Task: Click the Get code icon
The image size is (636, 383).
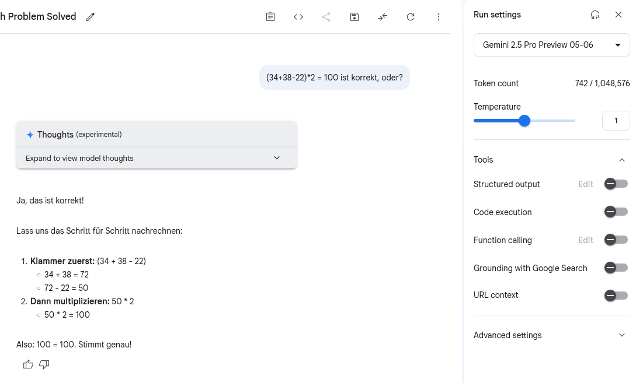Action: point(298,16)
